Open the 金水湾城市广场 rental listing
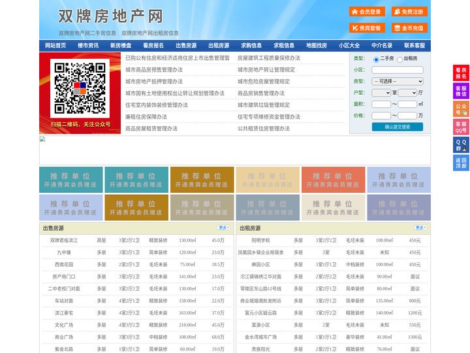Image resolution: width=470 pixels, height=353 pixels. [260, 337]
